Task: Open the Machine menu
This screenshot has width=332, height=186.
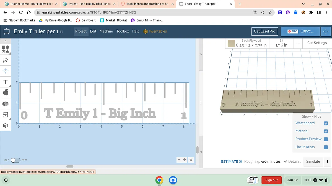Action: click(106, 31)
